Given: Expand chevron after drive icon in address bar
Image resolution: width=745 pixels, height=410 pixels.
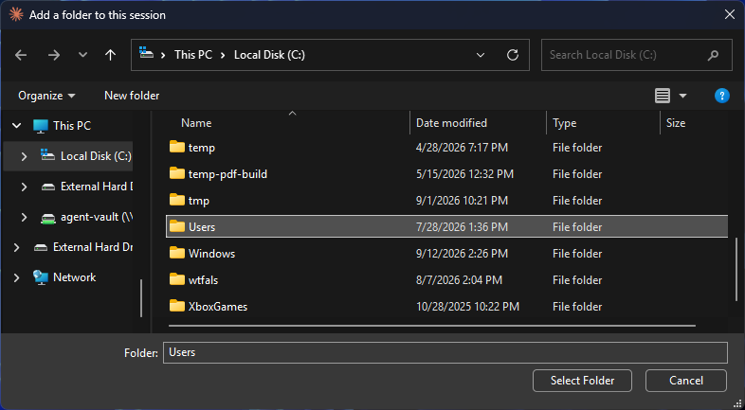Looking at the screenshot, I should (163, 56).
